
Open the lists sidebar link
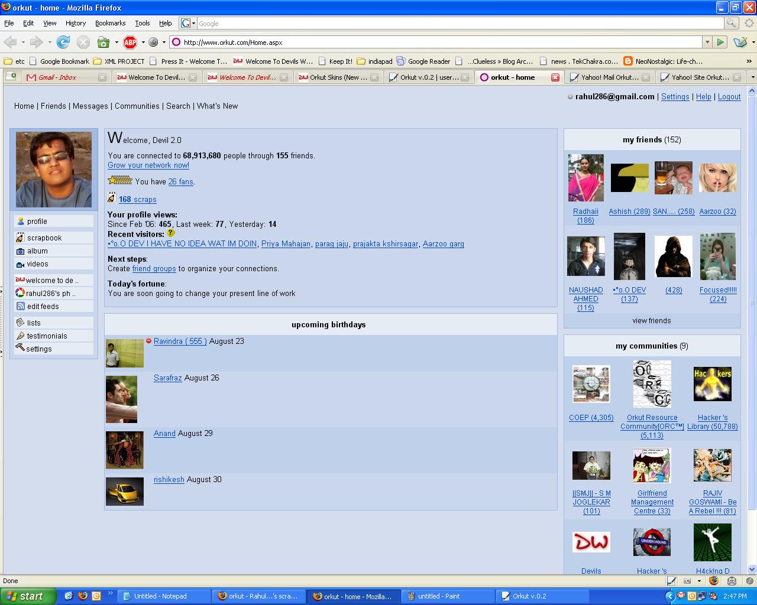tap(54, 323)
